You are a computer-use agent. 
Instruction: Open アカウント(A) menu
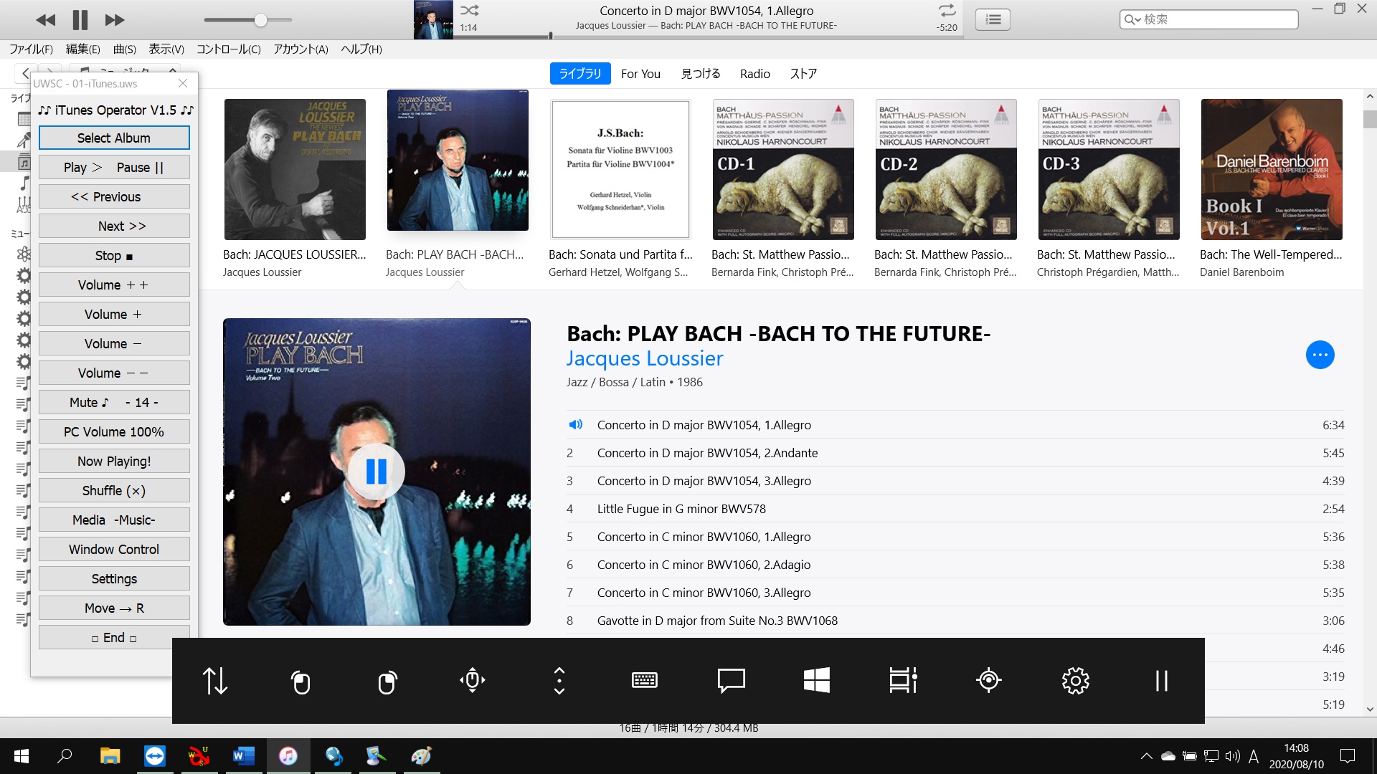coord(301,49)
